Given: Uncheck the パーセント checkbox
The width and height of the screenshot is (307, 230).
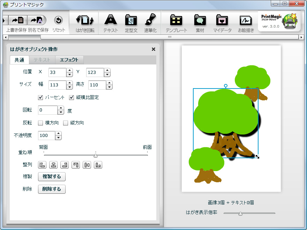Looking at the screenshot, I should tap(40, 97).
